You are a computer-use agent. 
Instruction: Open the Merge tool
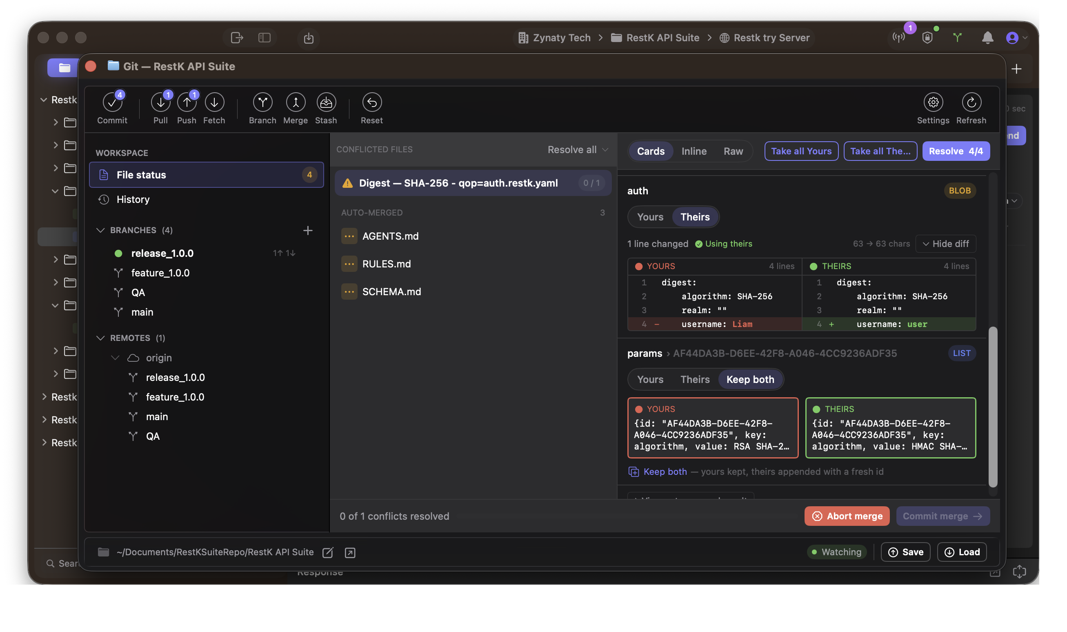[x=295, y=108]
